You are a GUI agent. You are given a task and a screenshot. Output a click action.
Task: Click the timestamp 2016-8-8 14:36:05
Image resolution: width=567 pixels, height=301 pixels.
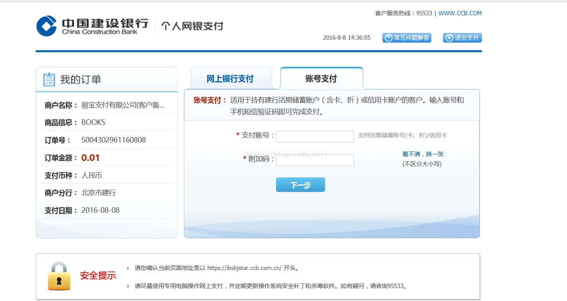[347, 38]
